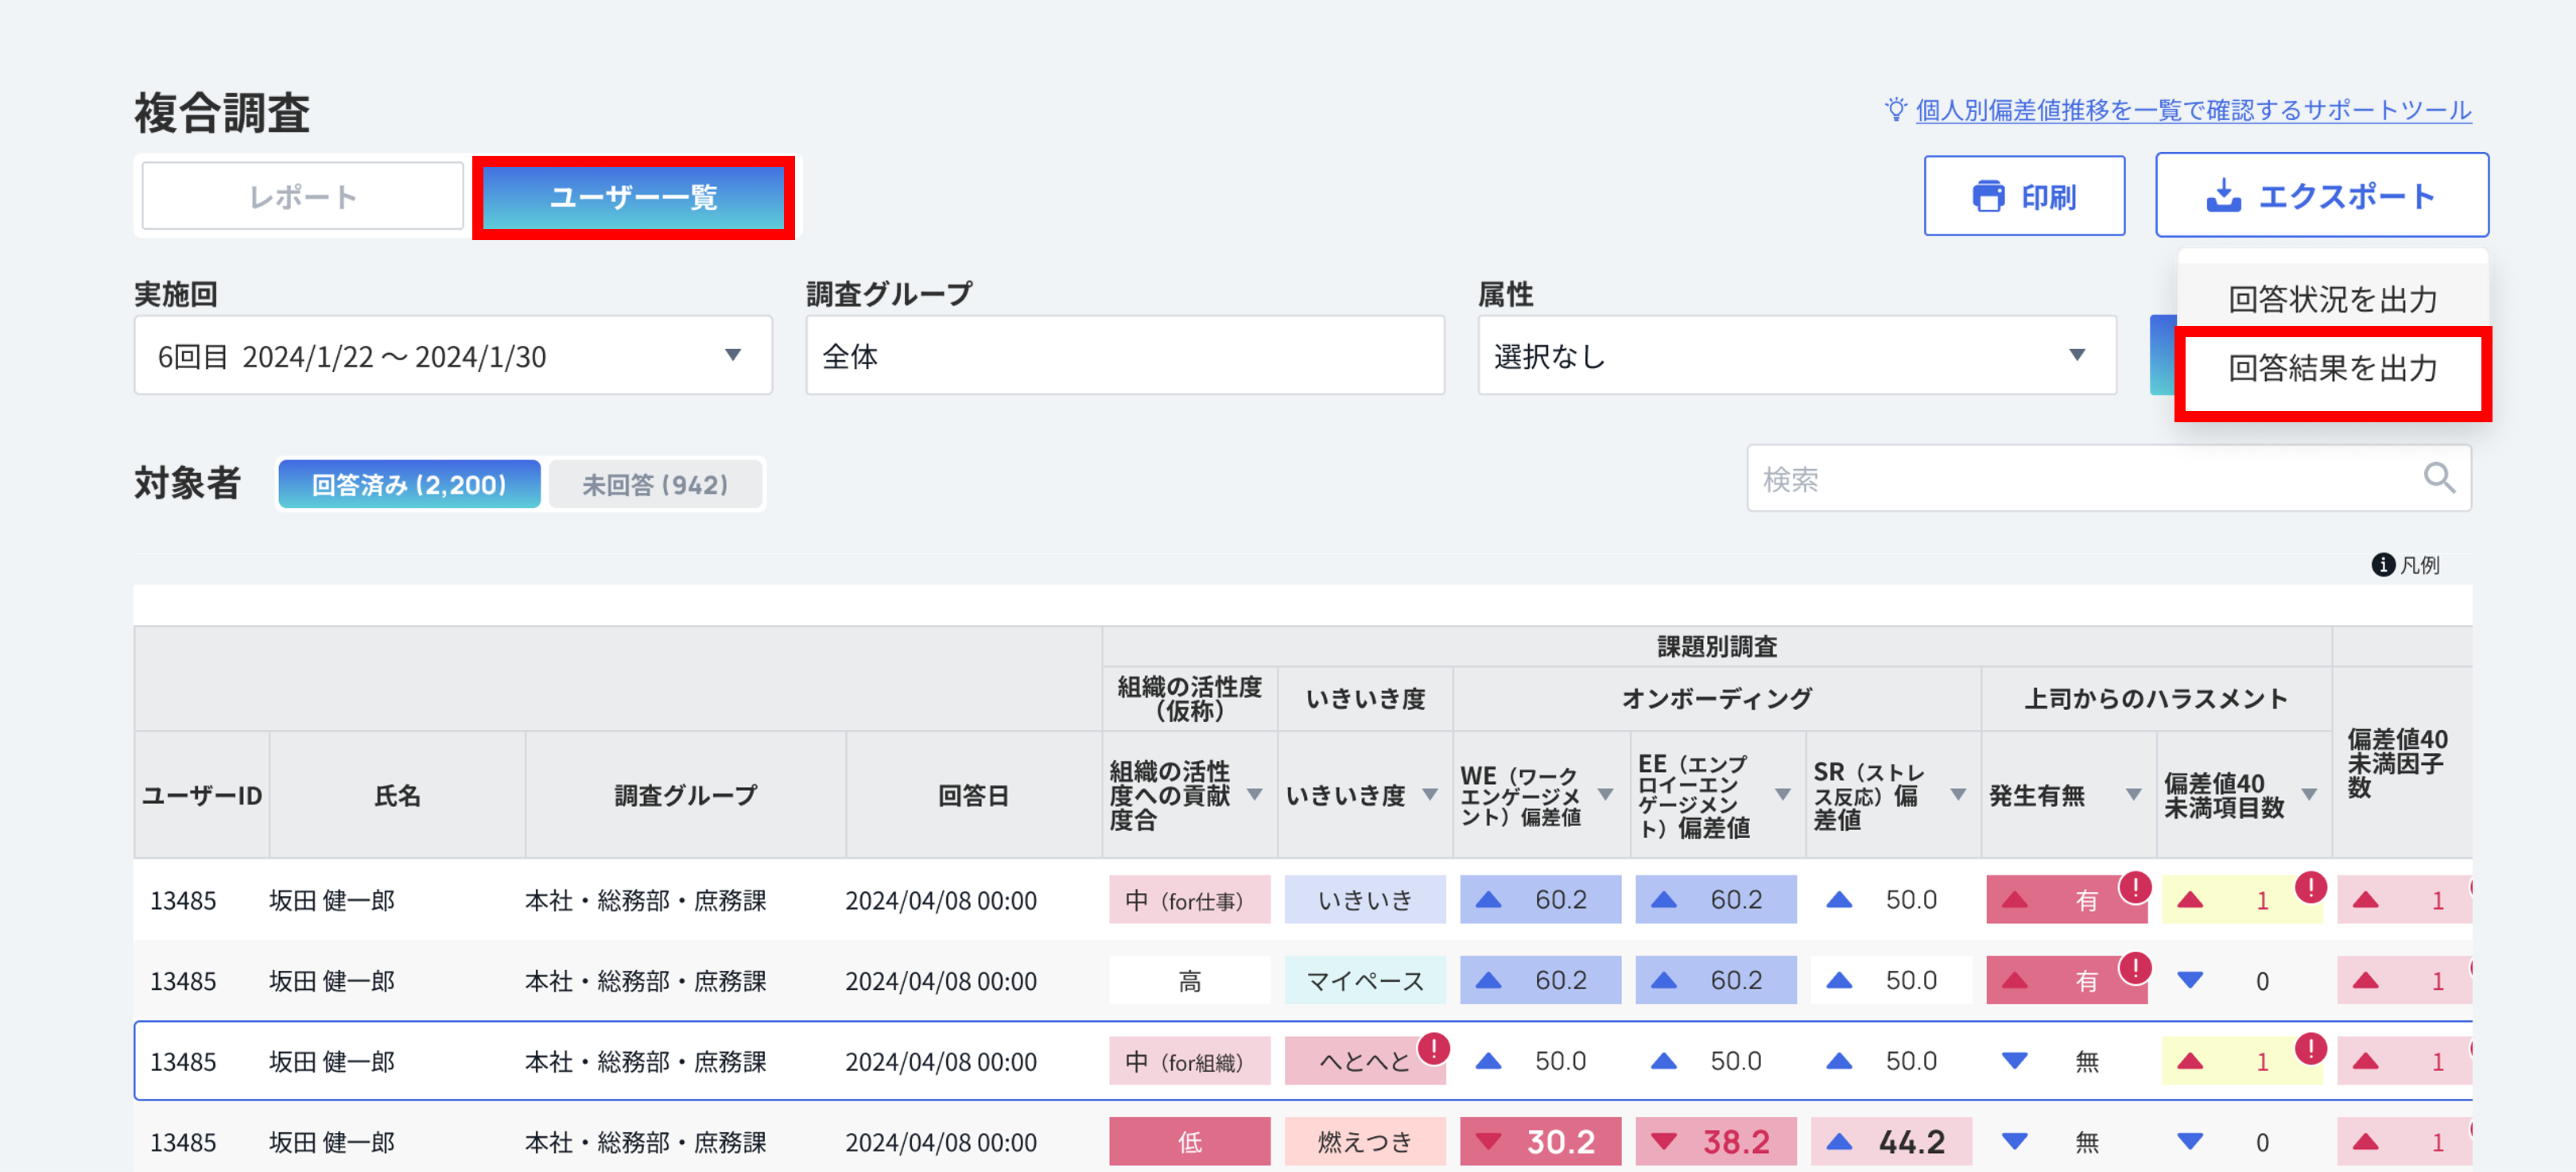Click the へとへと cell in third row
2576x1172 pixels.
[1365, 1061]
